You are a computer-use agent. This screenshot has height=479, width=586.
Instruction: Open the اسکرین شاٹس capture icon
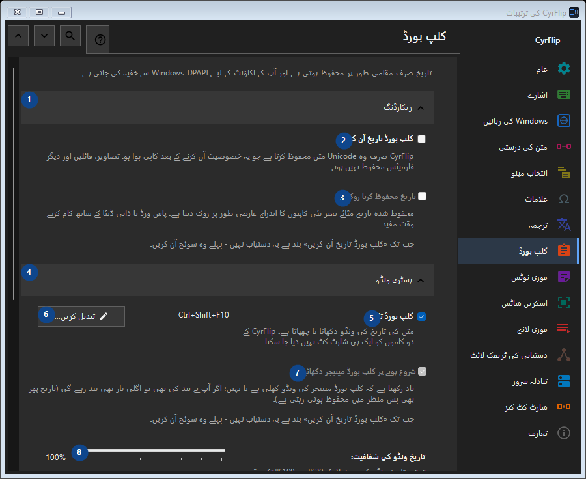[564, 303]
